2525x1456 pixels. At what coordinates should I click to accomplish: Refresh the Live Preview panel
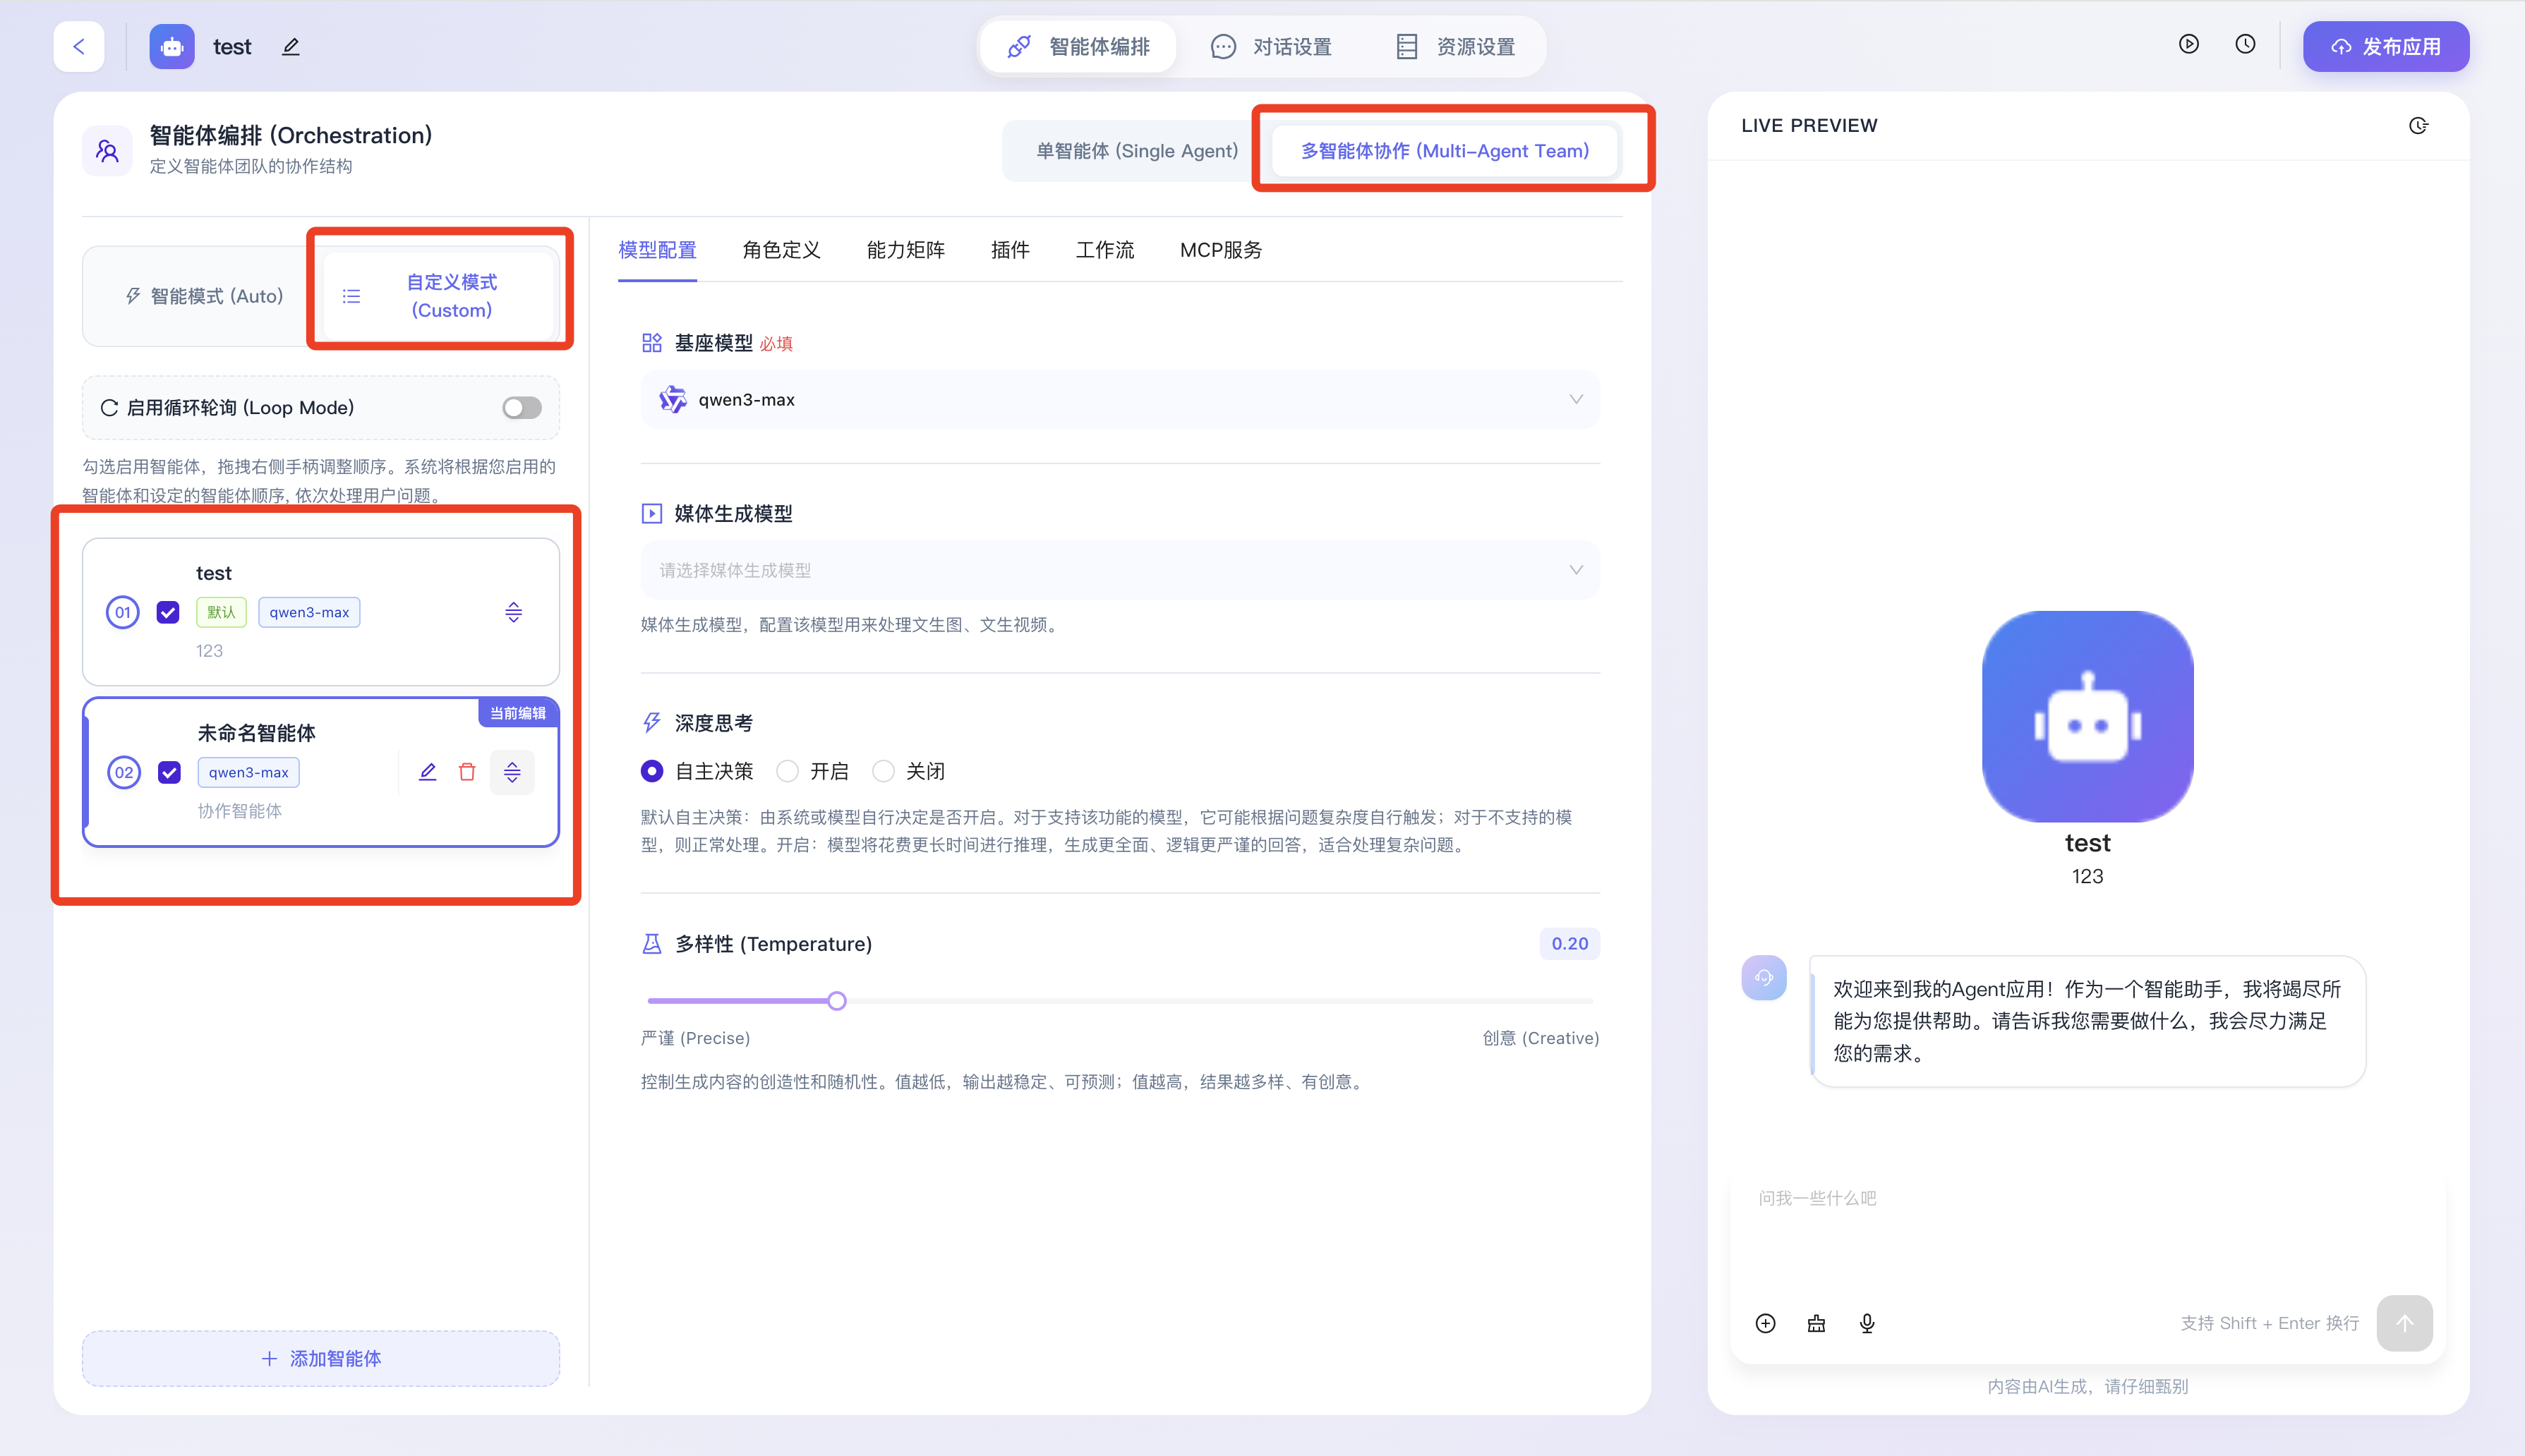tap(2418, 126)
